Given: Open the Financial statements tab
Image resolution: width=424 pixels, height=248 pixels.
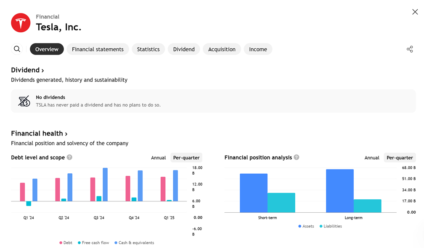Looking at the screenshot, I should 98,49.
